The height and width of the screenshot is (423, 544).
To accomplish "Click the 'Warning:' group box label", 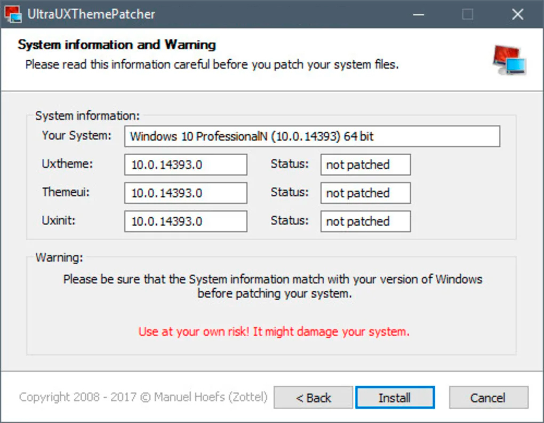I will pos(59,258).
